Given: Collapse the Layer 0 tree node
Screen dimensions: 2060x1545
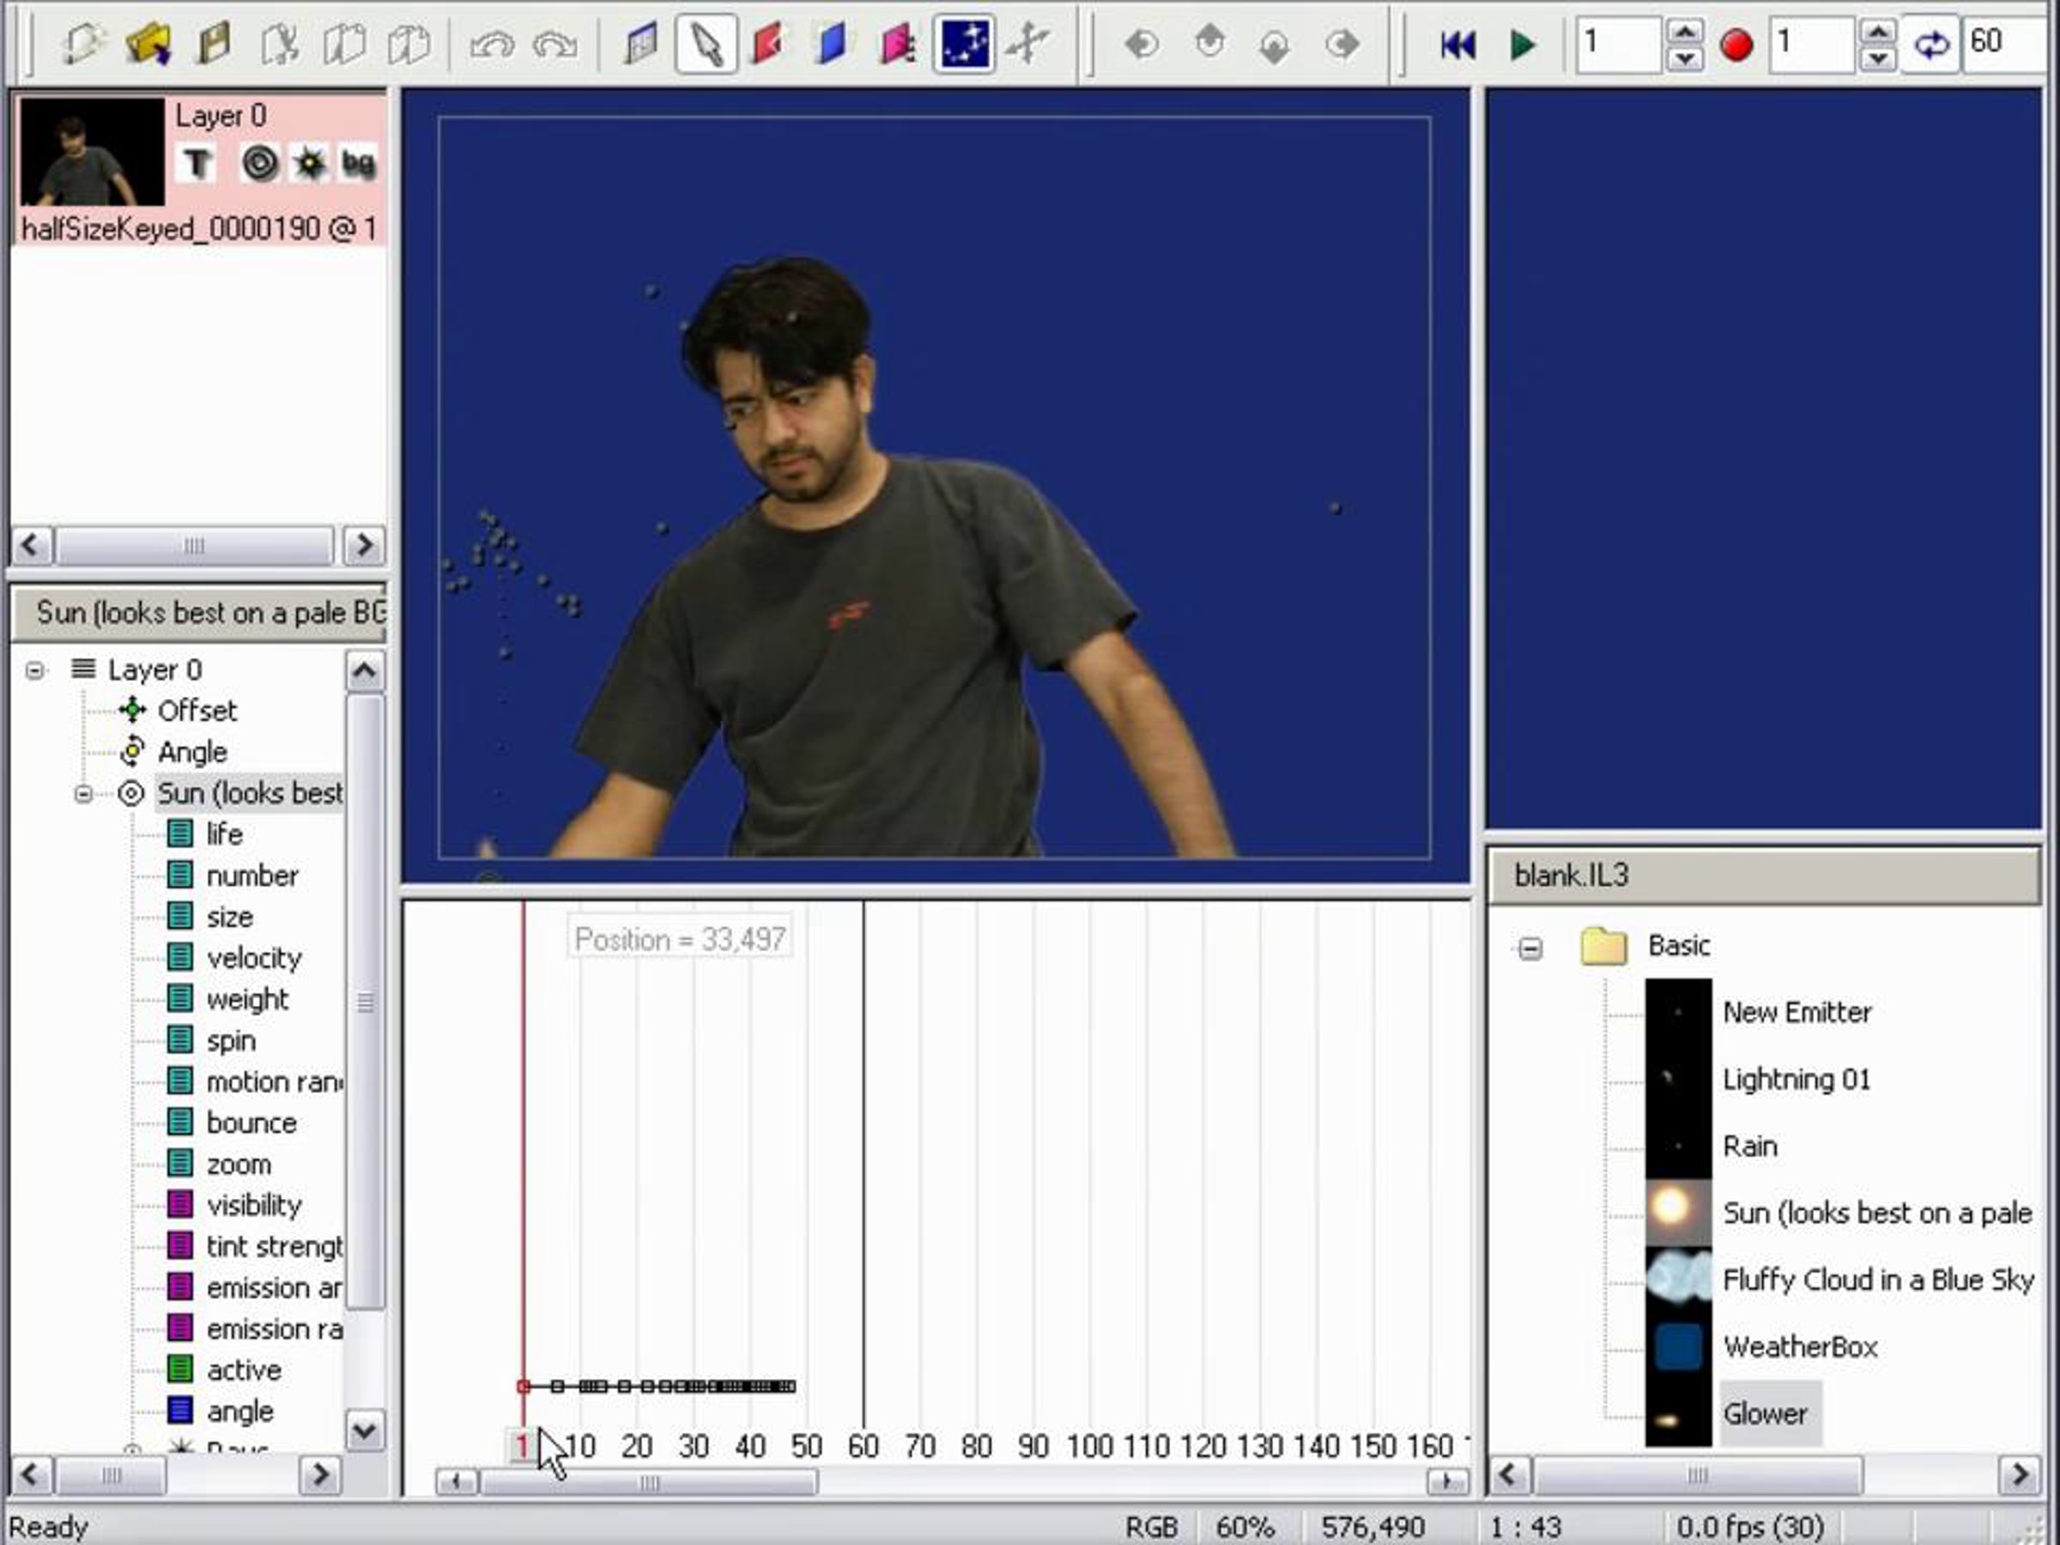Looking at the screenshot, I should [x=35, y=669].
